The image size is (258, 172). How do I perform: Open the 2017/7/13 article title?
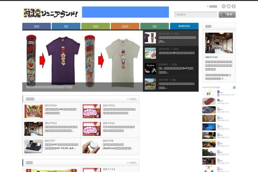(119, 111)
